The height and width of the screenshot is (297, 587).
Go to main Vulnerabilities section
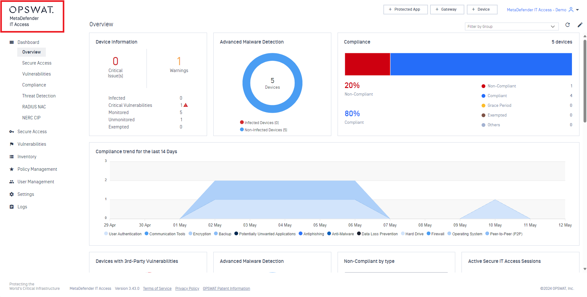coord(32,144)
